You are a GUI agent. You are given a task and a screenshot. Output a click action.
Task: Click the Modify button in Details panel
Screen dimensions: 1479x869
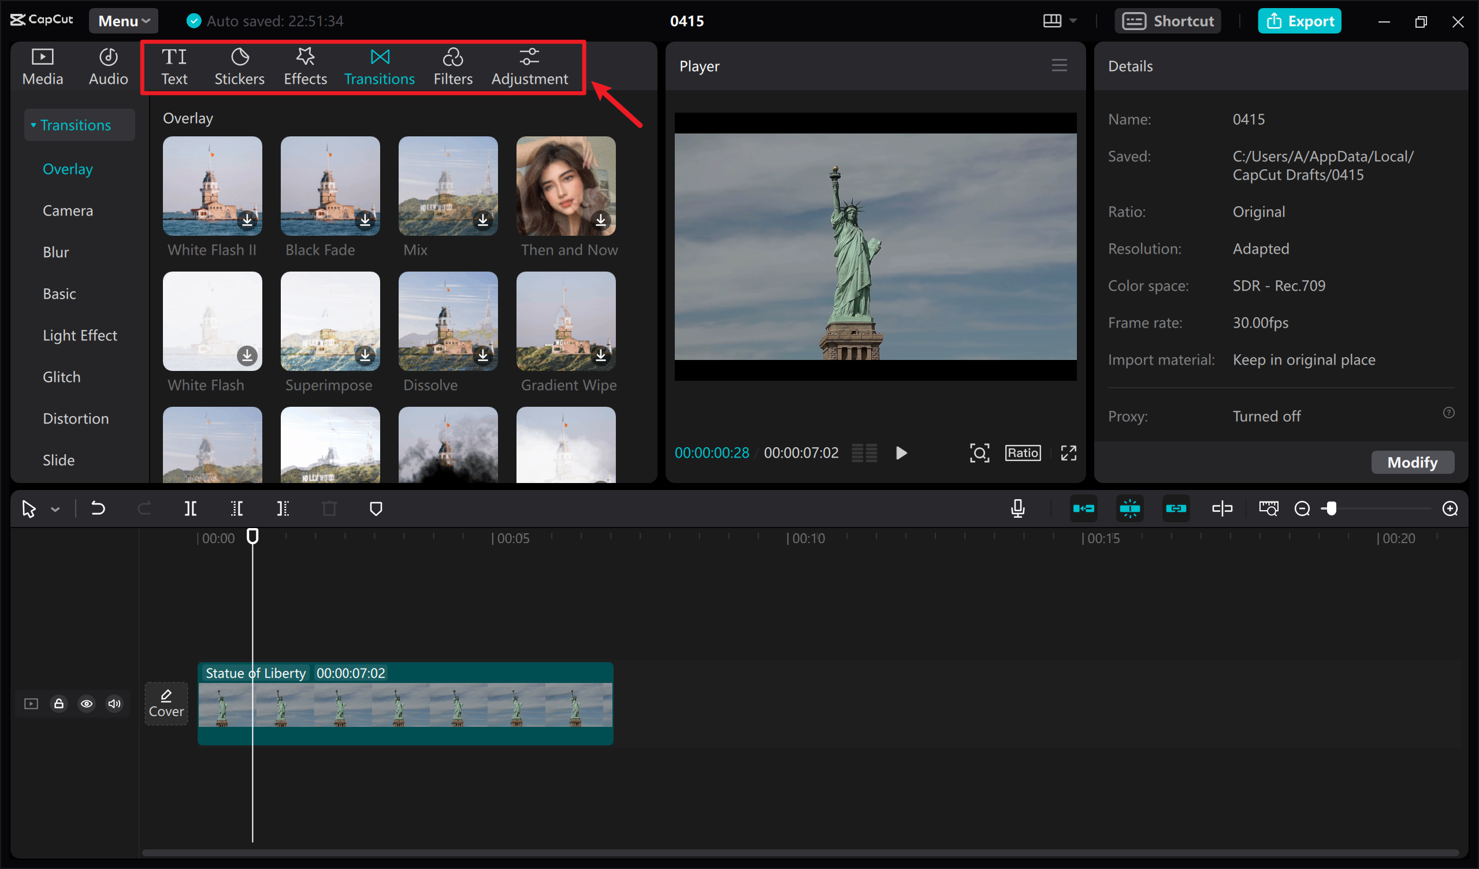[1412, 462]
